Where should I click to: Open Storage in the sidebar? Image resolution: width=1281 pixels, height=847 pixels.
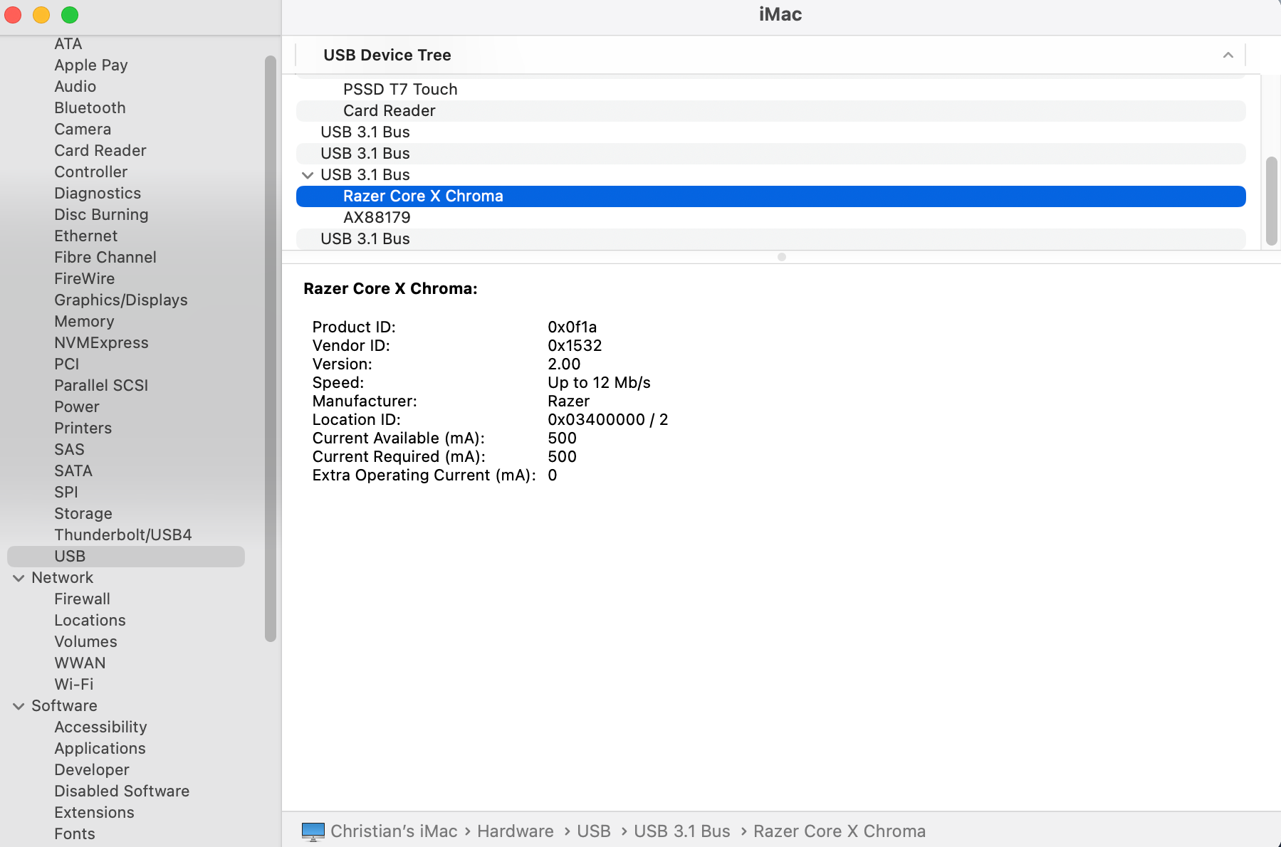pos(83,514)
